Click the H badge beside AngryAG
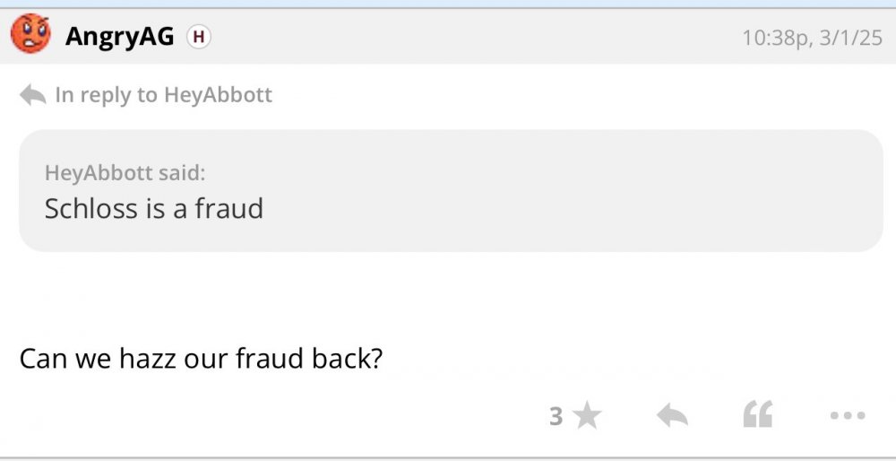Viewport: 896px width, 461px height. (199, 37)
